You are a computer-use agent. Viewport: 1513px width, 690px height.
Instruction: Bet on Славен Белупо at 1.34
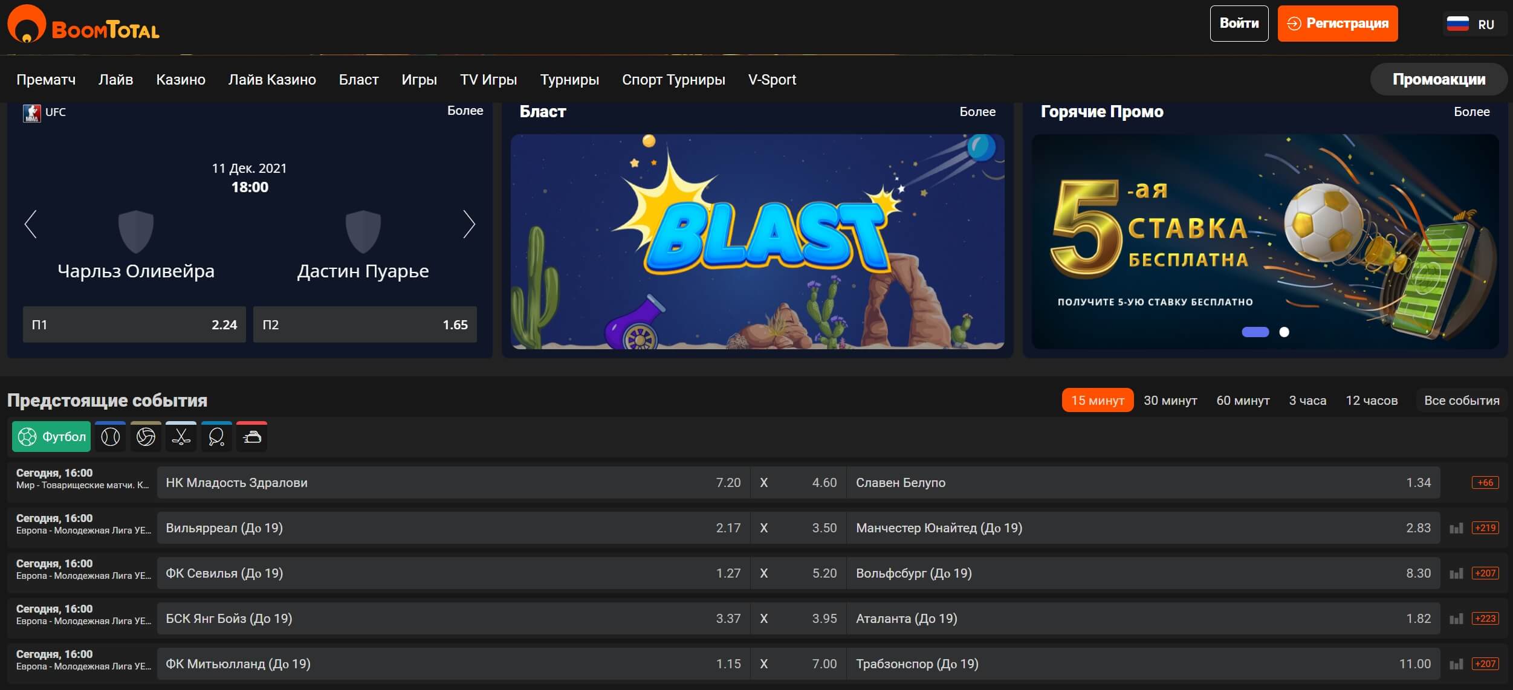click(x=1144, y=482)
